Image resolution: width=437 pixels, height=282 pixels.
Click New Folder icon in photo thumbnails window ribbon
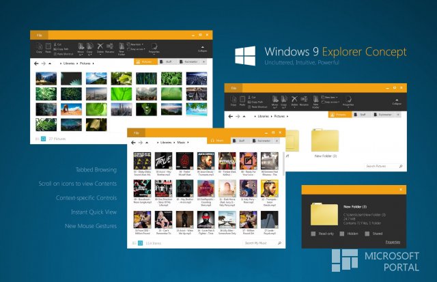(122, 46)
